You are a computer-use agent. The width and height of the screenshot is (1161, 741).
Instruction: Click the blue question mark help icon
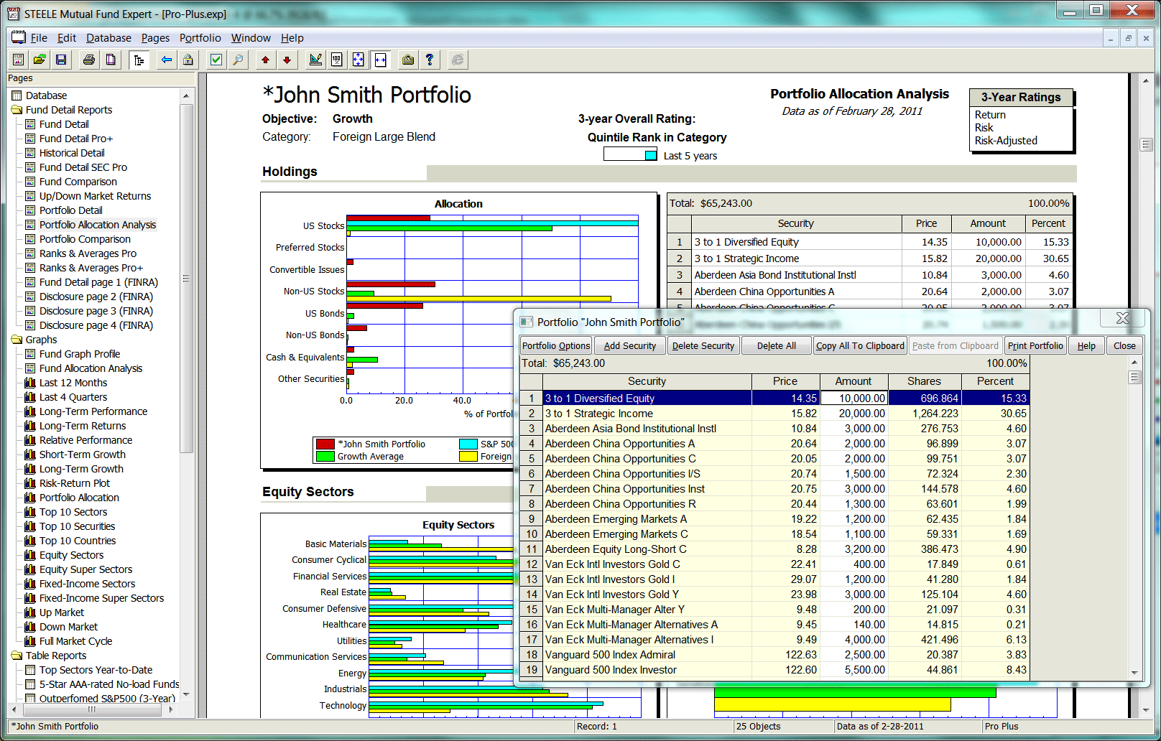[x=430, y=60]
